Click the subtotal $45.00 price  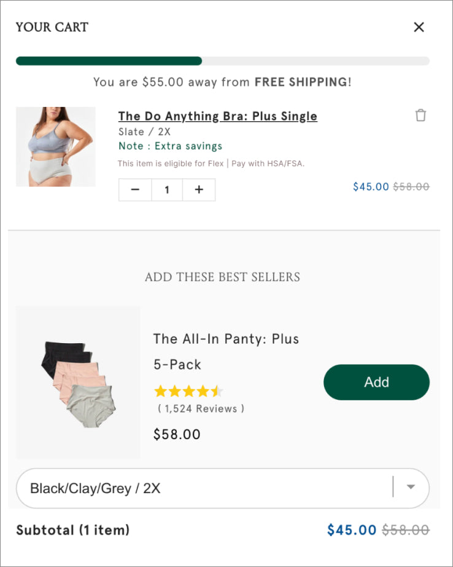click(x=351, y=530)
